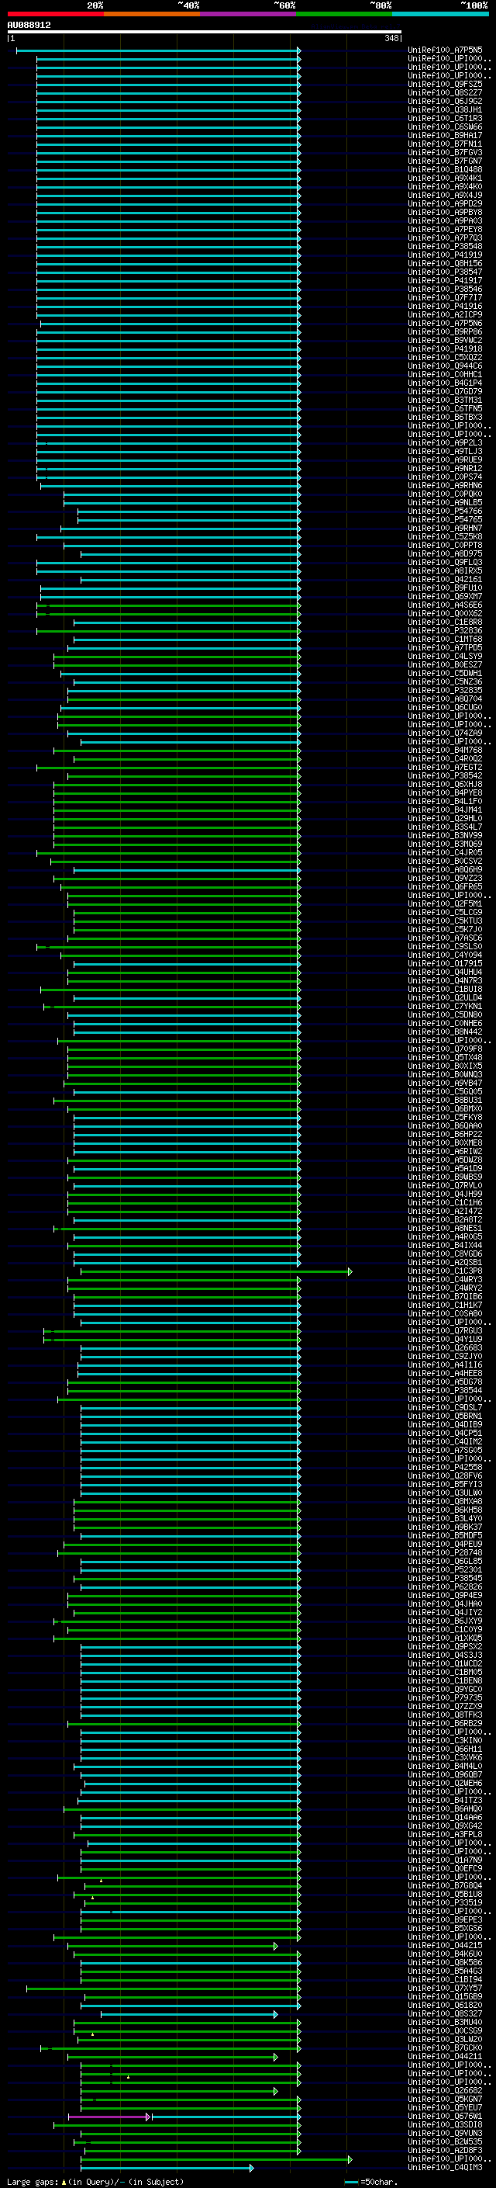Select the UniRef100_P38544 label

(x=445, y=1390)
